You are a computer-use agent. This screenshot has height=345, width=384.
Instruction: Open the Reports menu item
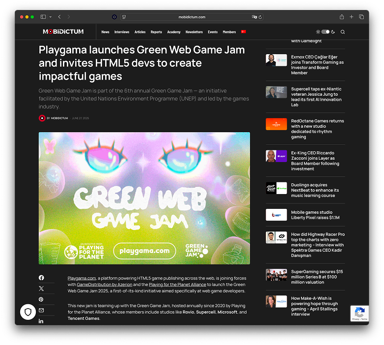tap(156, 32)
